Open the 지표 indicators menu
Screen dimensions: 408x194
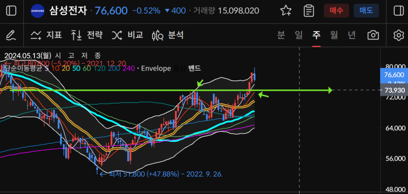pos(46,35)
